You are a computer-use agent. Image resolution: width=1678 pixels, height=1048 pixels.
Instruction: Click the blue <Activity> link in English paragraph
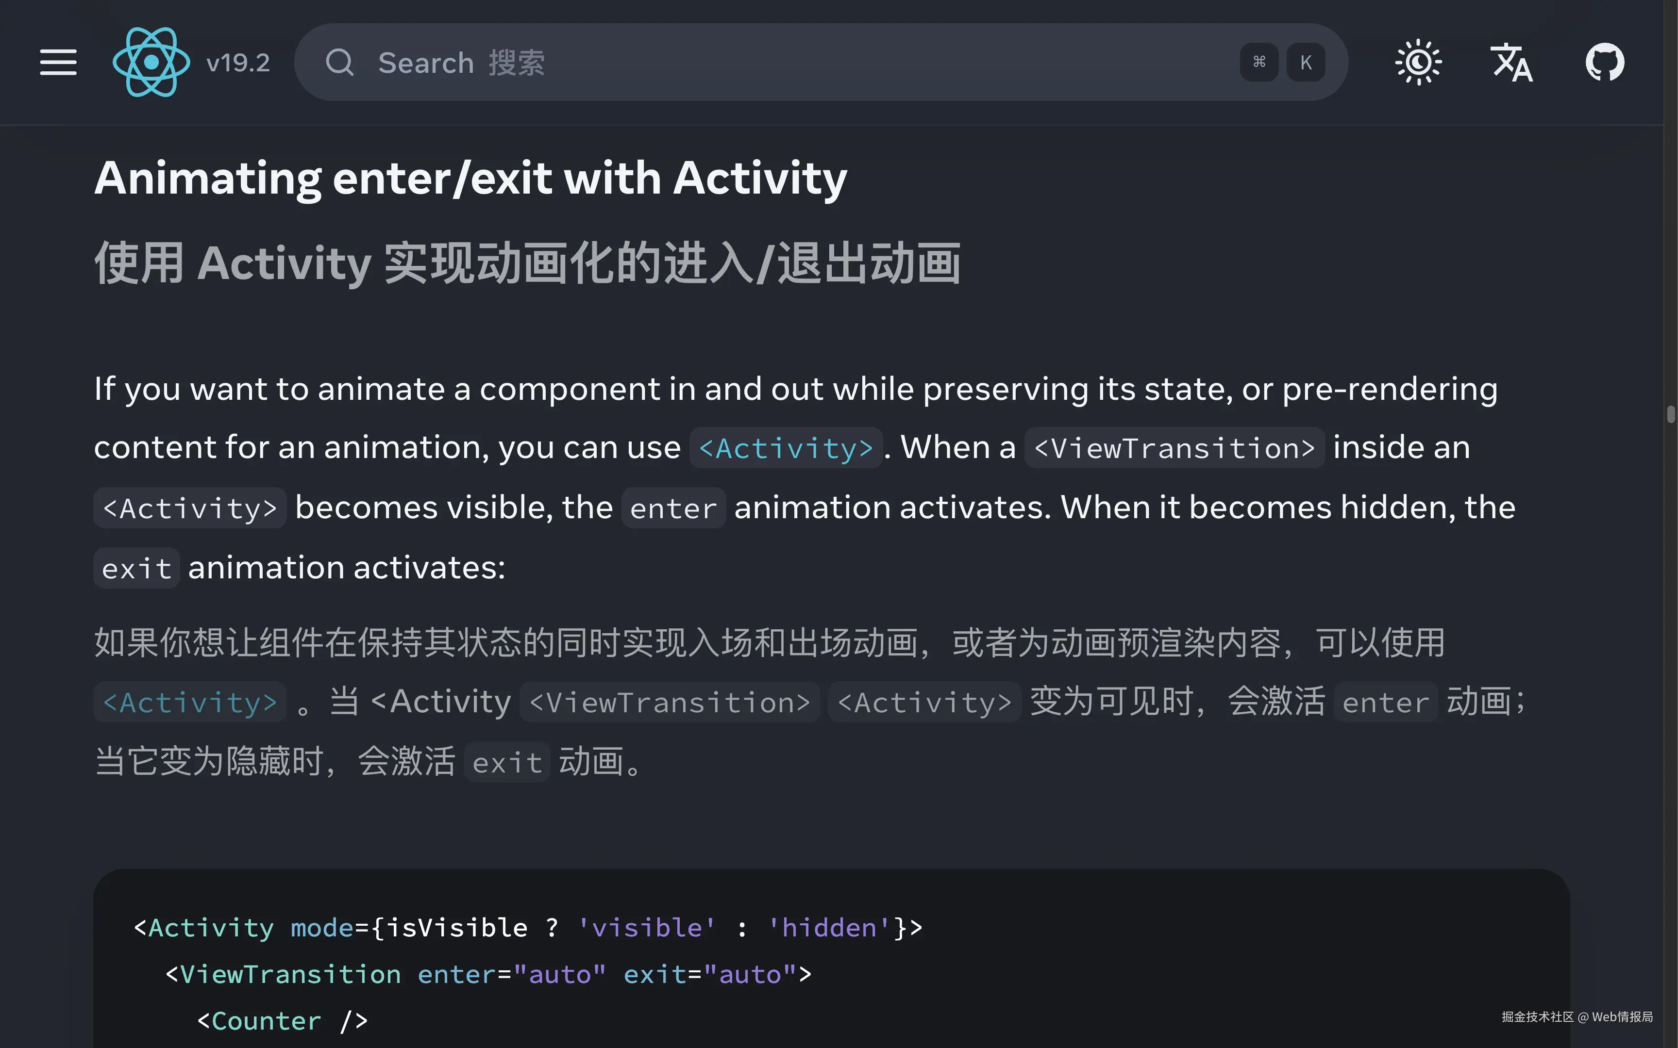click(x=786, y=448)
